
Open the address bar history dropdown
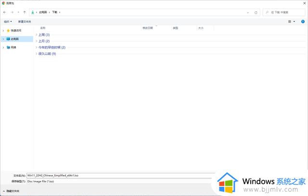click(x=248, y=12)
